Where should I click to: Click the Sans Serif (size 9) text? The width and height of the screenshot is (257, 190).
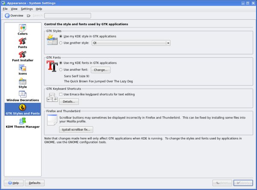77,76
